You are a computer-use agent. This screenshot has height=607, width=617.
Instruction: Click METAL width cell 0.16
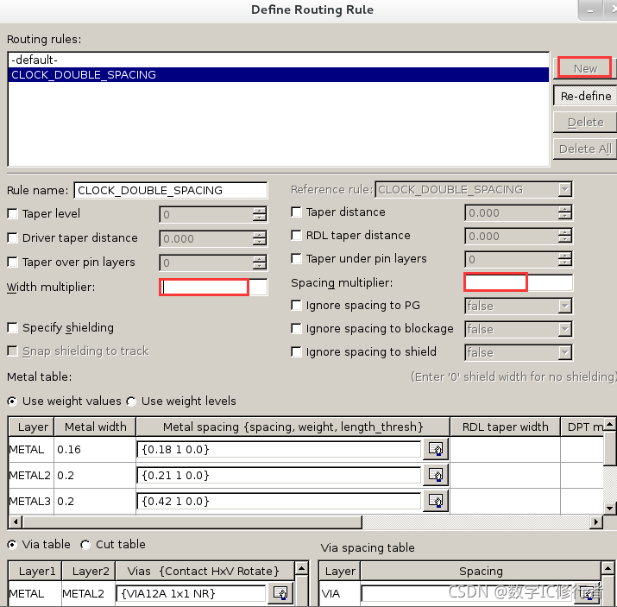[95, 449]
